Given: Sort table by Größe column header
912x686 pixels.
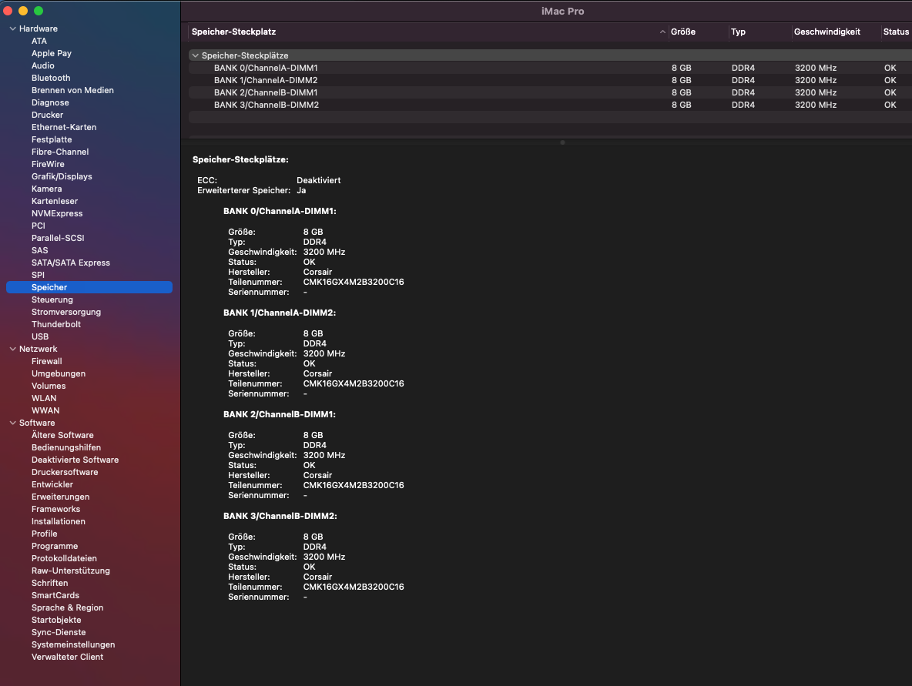Looking at the screenshot, I should coord(683,32).
